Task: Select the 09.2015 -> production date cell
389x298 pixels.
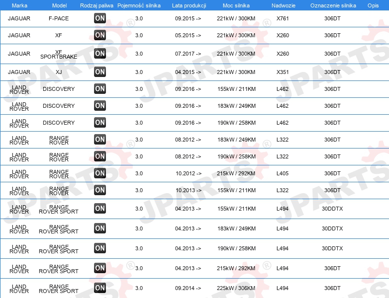Action: (188, 18)
